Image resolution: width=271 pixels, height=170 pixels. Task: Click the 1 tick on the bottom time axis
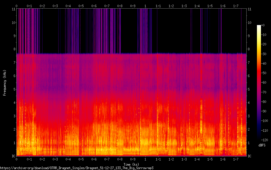pyautogui.click(x=145, y=159)
